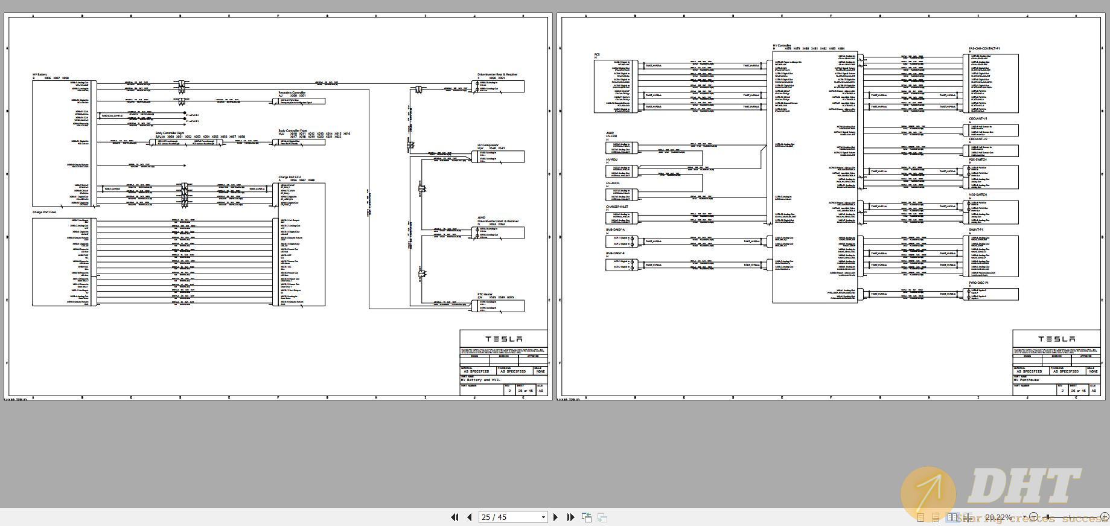Click the 'BMB-DAISY-B' label
The height and width of the screenshot is (526, 1110).
point(615,253)
